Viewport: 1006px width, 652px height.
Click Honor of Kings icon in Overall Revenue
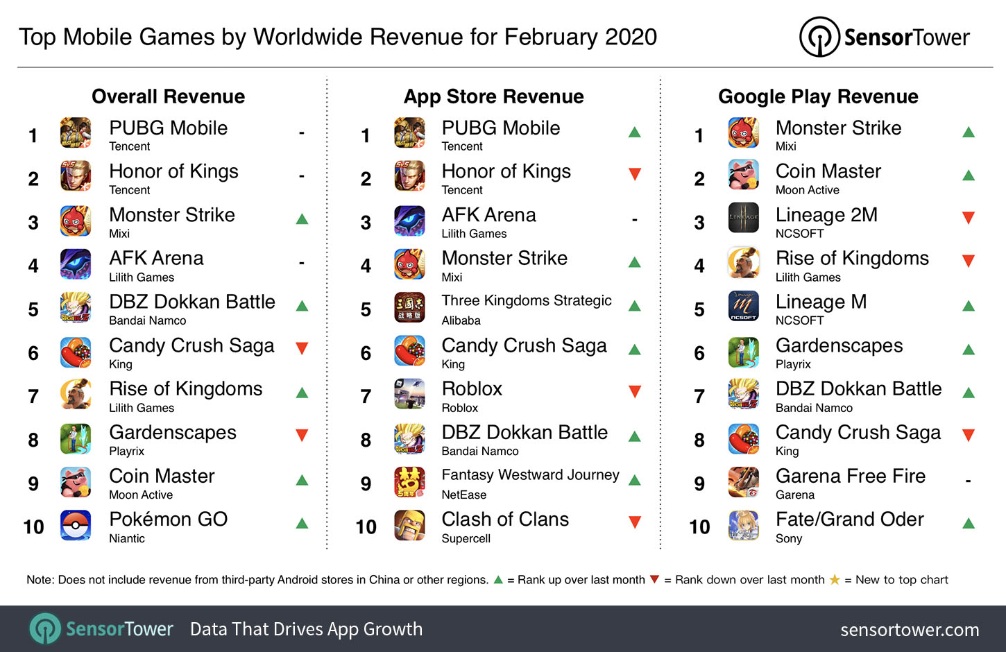click(76, 176)
